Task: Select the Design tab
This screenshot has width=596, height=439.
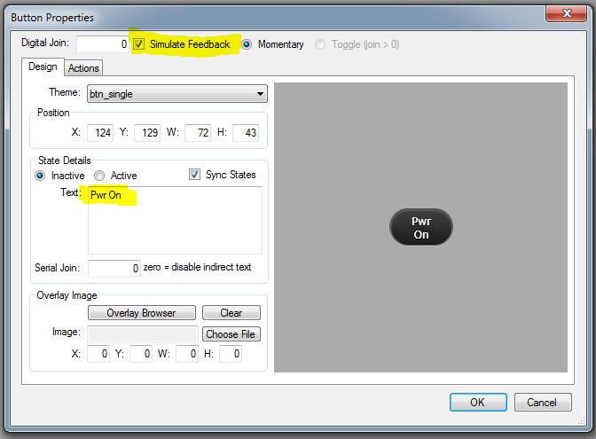Action: (x=43, y=67)
